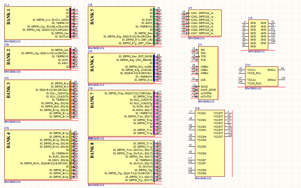Screen dimensions: 301x188
Task: Select the VCCD_PLL2 pin label
Action: [x=254, y=83]
